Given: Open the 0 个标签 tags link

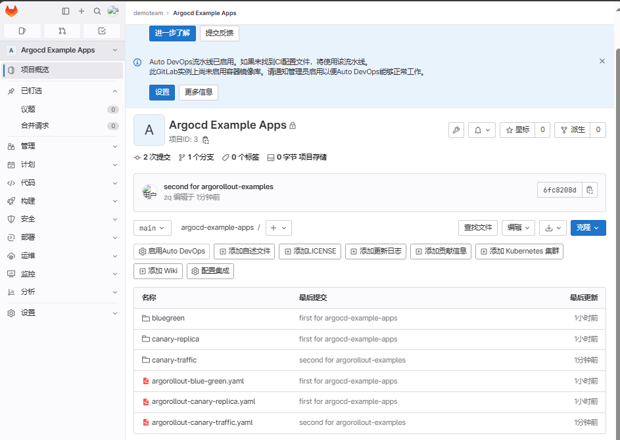Looking at the screenshot, I should [x=241, y=157].
